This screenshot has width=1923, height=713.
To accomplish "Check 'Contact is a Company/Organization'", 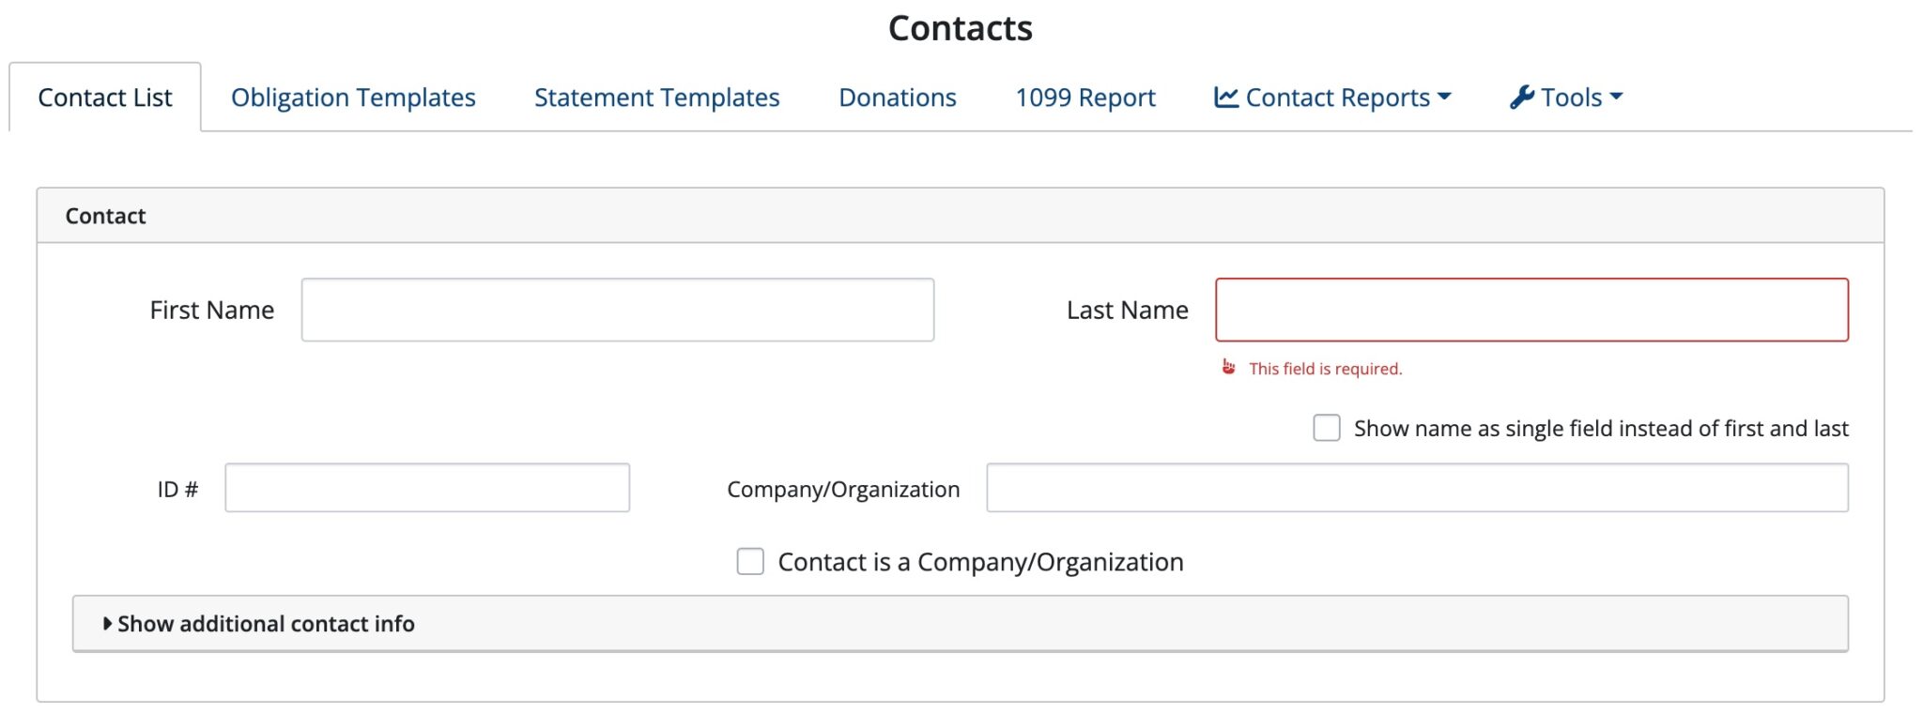I will coord(750,561).
